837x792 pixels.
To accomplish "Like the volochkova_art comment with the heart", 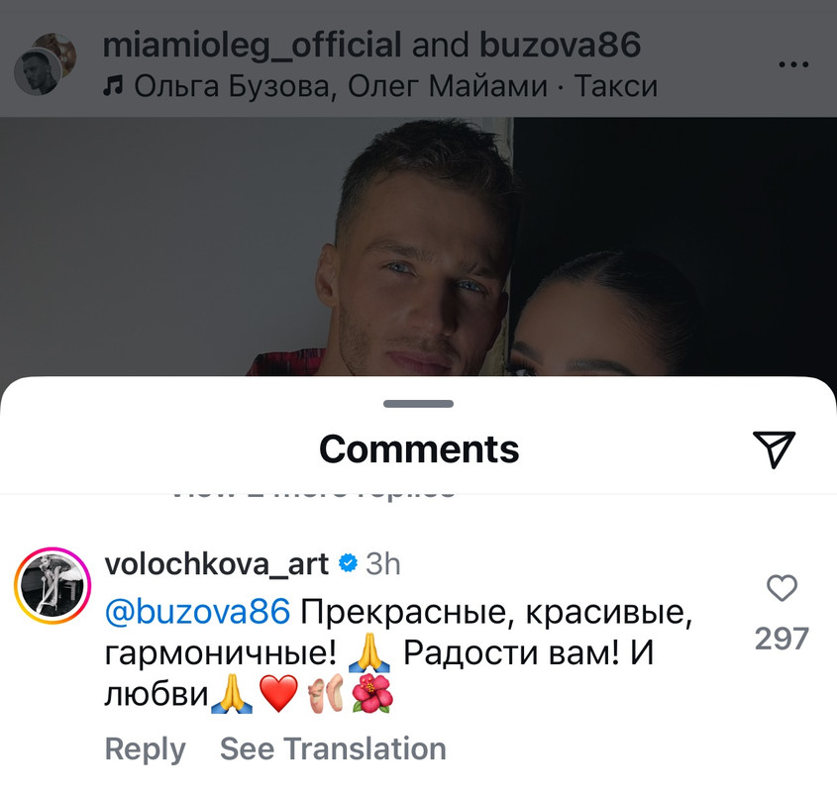I will (x=782, y=588).
